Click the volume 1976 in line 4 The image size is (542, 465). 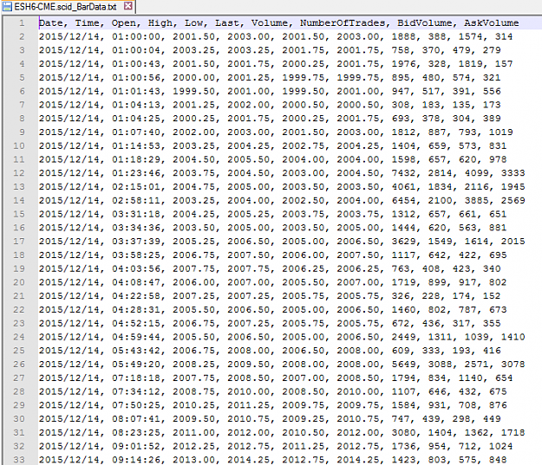(403, 64)
